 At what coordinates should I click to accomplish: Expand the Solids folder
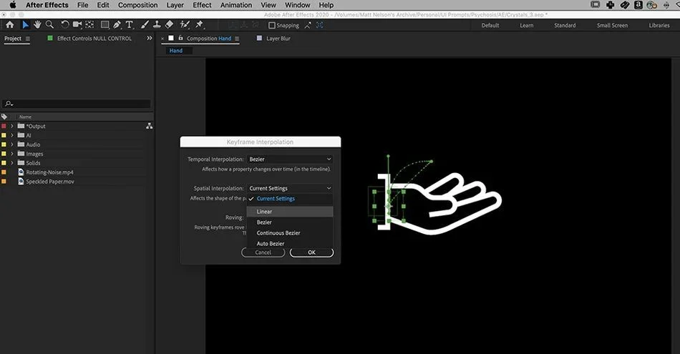tap(12, 163)
